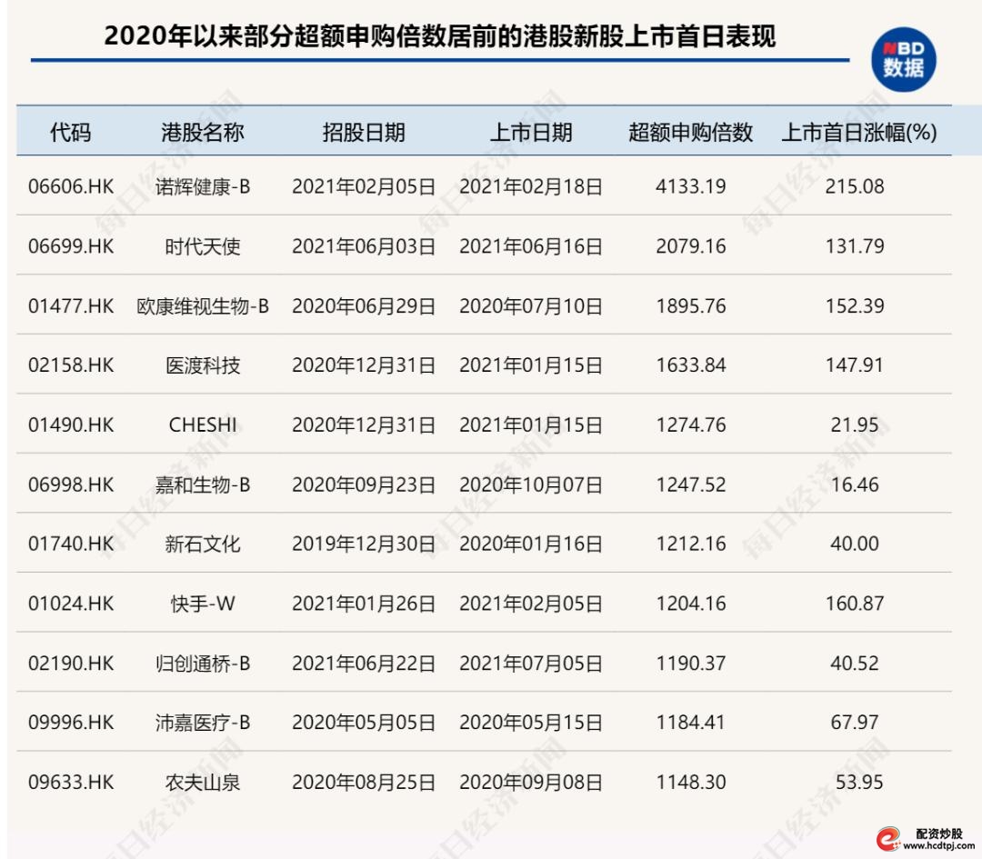Select stock code 09633.HK
The width and height of the screenshot is (982, 859).
[71, 782]
